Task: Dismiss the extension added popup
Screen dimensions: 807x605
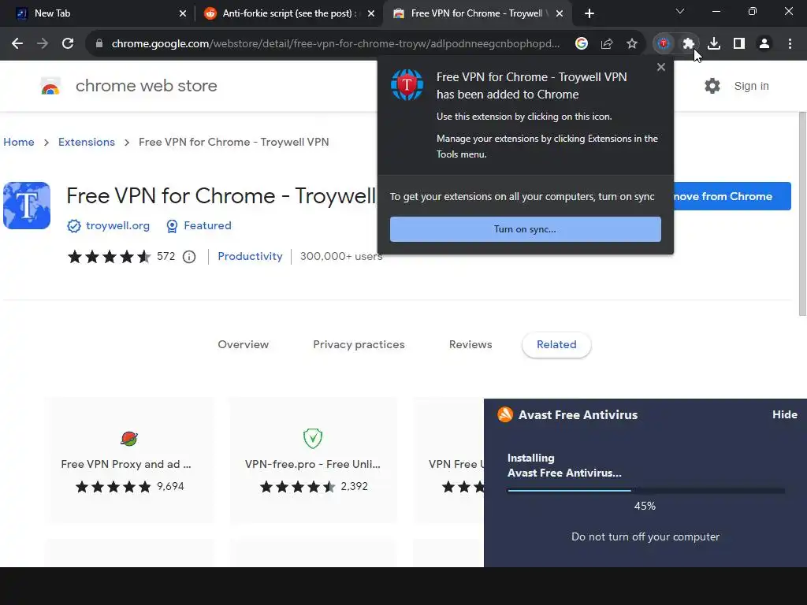Action: click(661, 68)
